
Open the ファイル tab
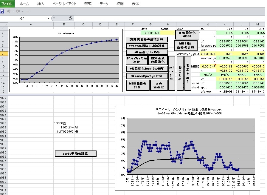tap(7, 4)
